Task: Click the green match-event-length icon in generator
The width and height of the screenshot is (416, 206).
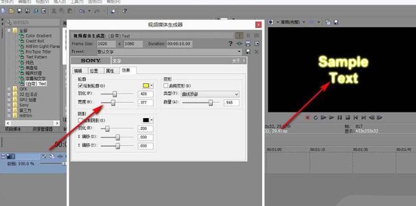Action: [x=239, y=44]
